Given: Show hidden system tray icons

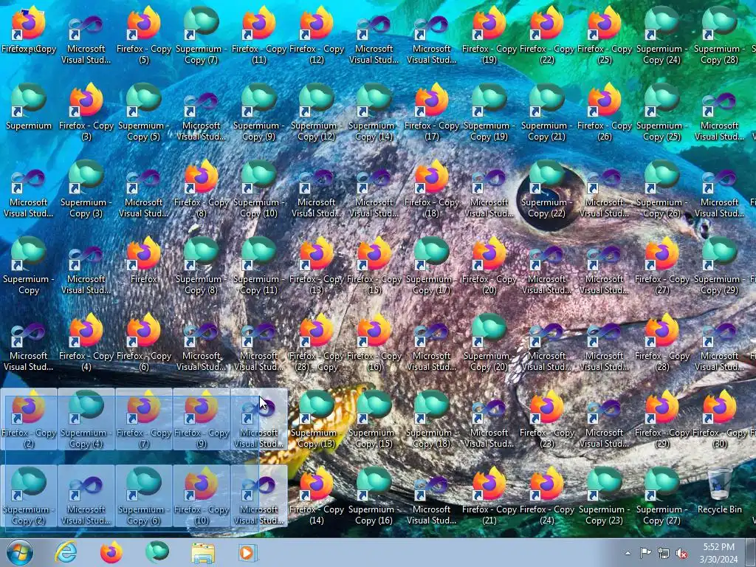Looking at the screenshot, I should point(628,553).
